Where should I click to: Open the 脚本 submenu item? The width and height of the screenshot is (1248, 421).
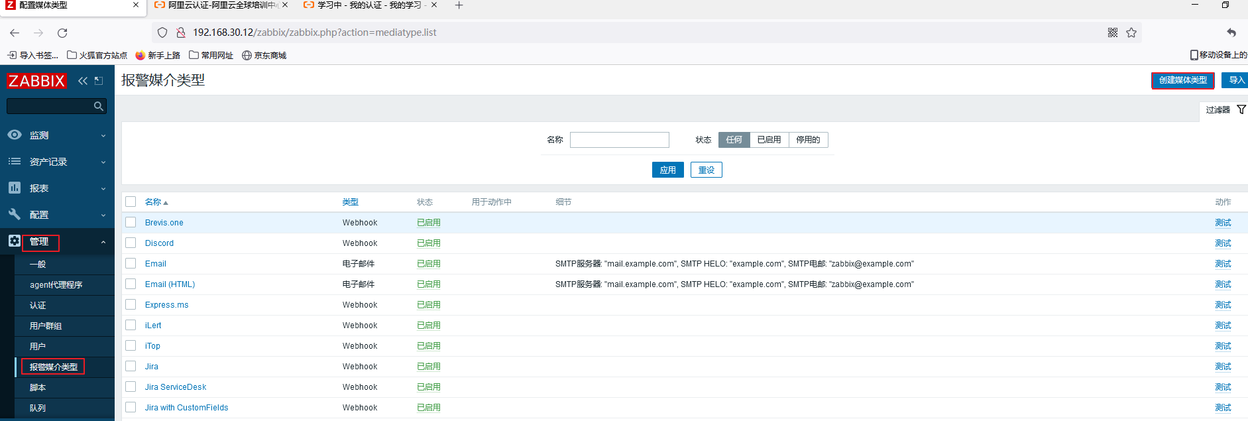(x=64, y=387)
